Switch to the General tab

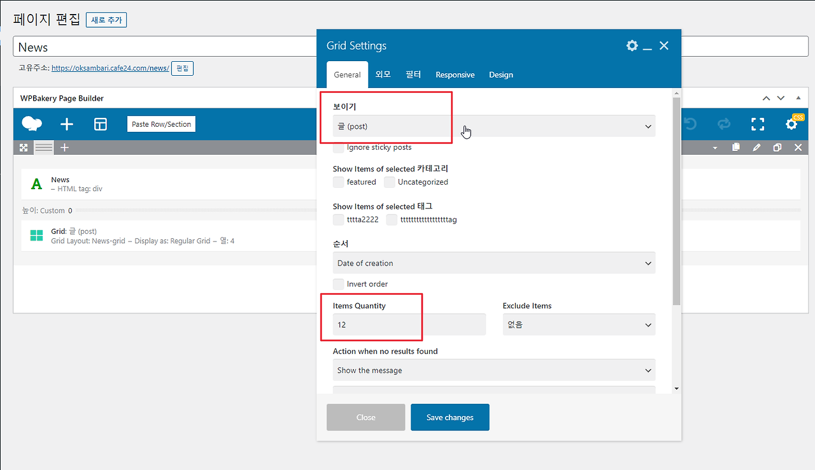(x=348, y=75)
